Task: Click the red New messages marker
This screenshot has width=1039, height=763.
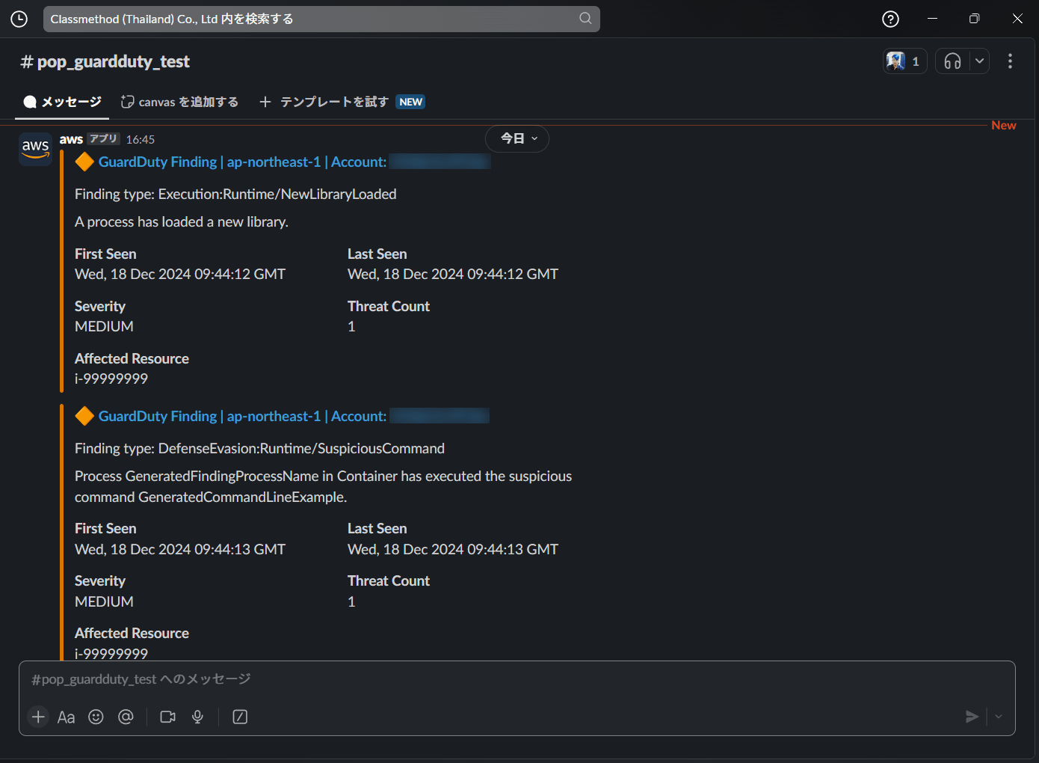Action: [1003, 125]
